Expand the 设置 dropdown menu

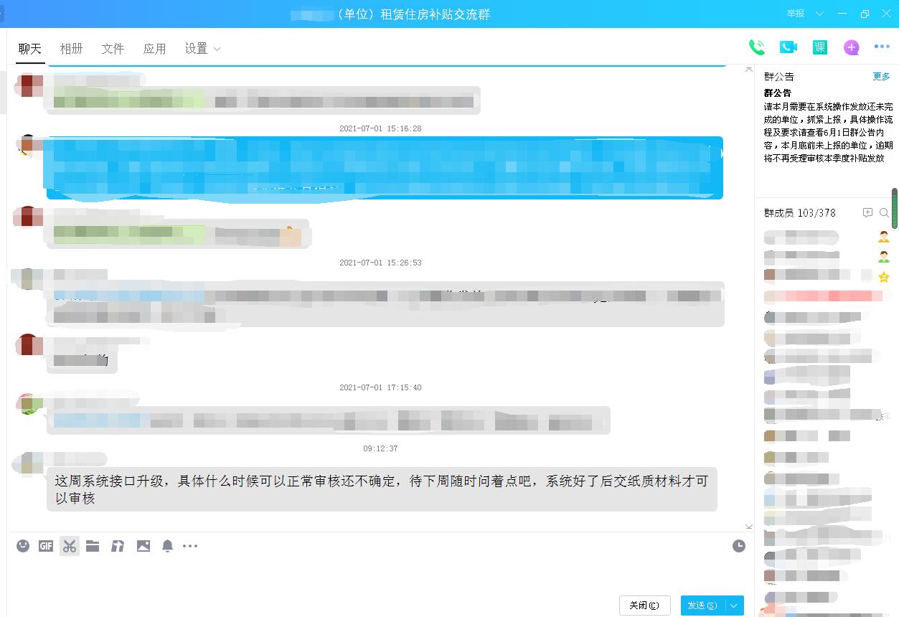click(x=202, y=49)
